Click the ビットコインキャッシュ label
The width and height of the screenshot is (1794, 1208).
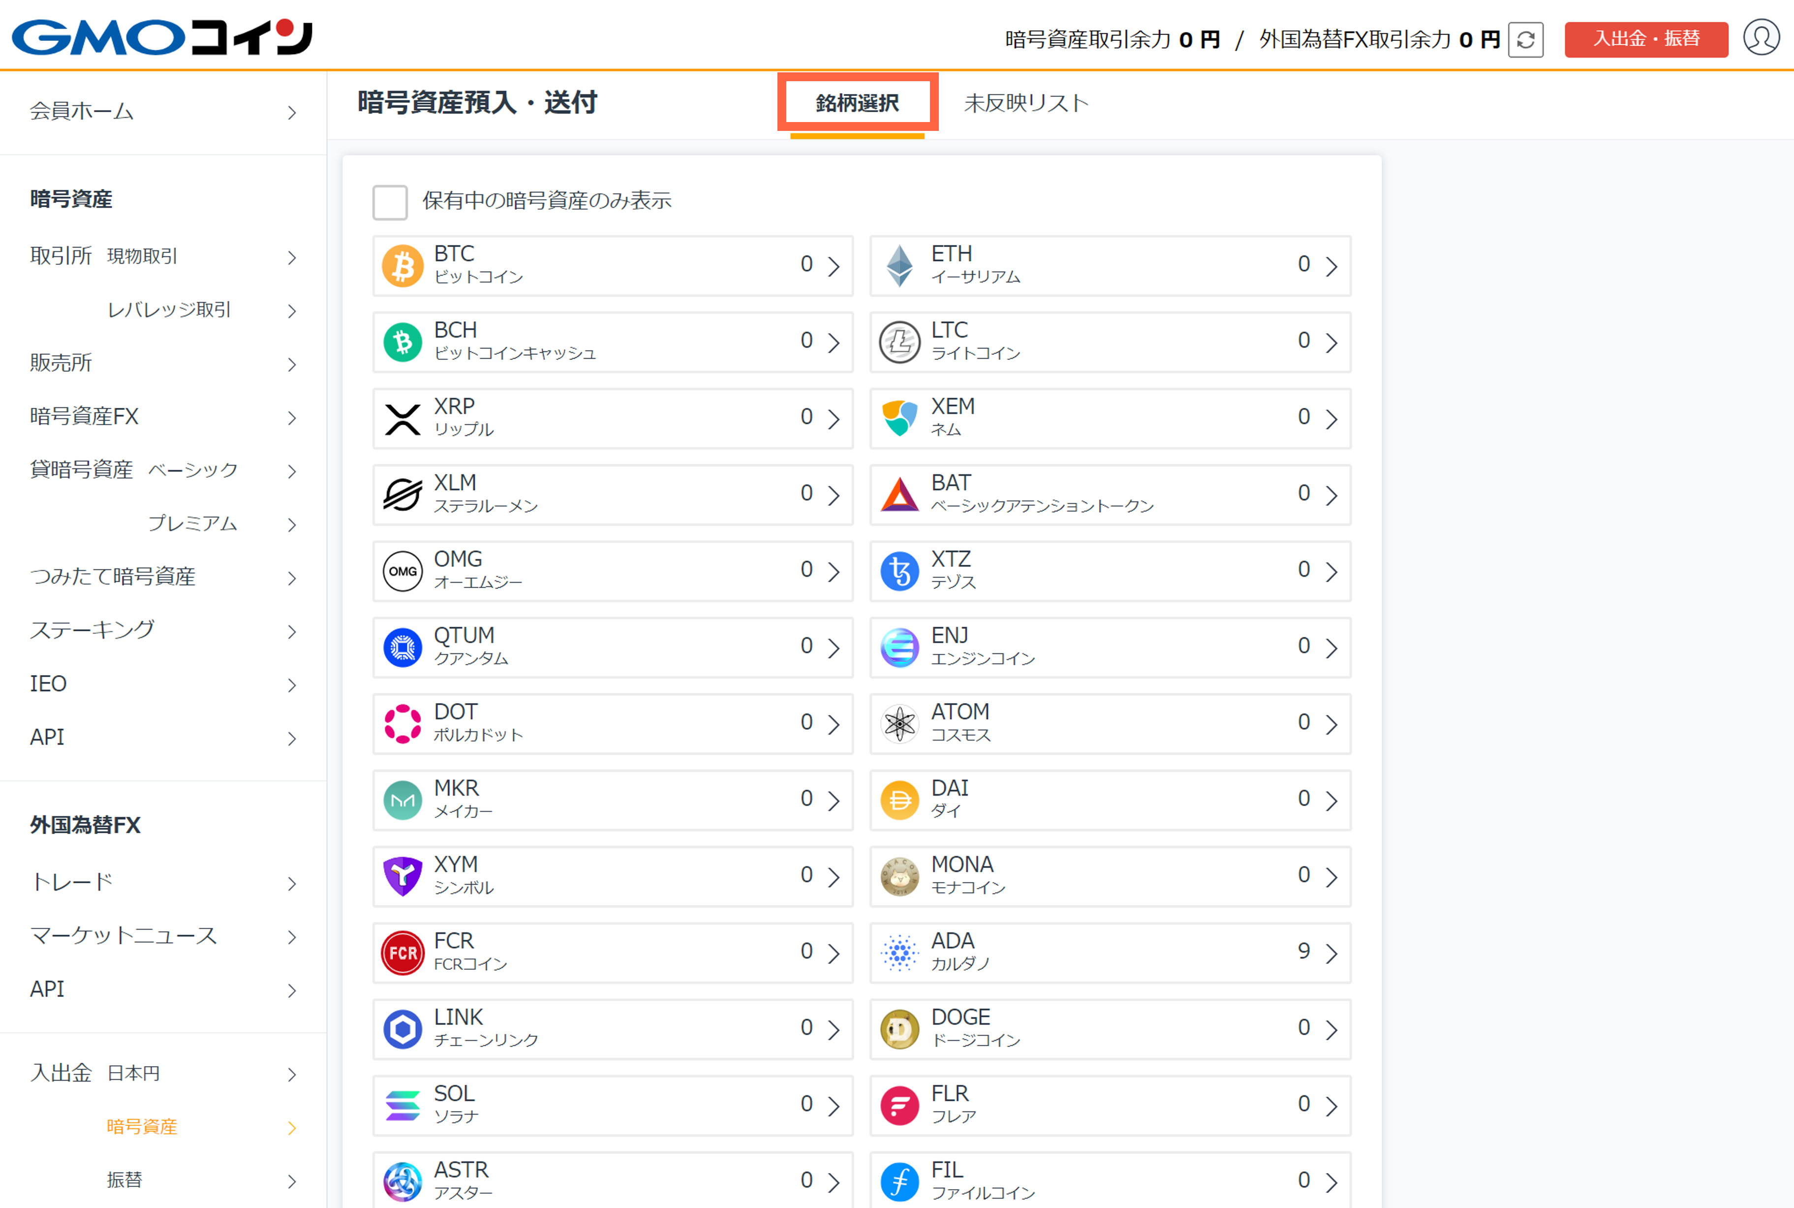click(x=515, y=354)
